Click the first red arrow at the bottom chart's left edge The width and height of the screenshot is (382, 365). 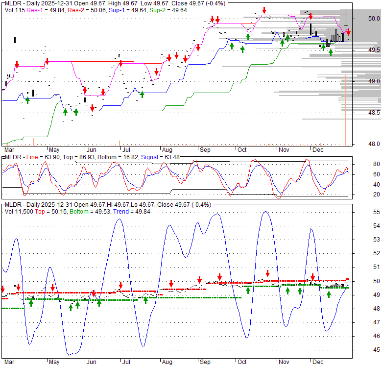pos(2,289)
